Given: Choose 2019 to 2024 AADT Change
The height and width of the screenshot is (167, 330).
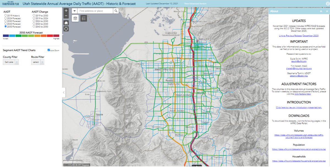Looking at the screenshot, I should tap(34, 18).
